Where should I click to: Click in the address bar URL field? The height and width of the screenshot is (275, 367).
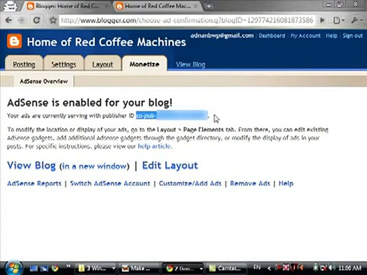(187, 20)
